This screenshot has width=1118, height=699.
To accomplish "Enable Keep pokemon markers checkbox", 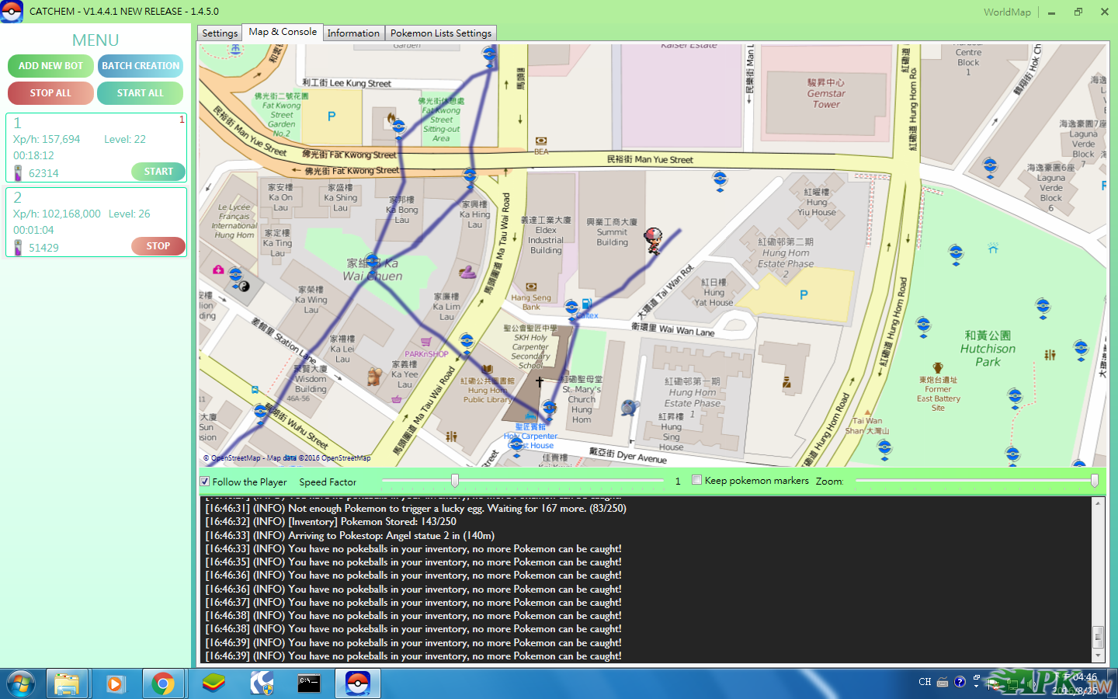I will click(x=696, y=481).
